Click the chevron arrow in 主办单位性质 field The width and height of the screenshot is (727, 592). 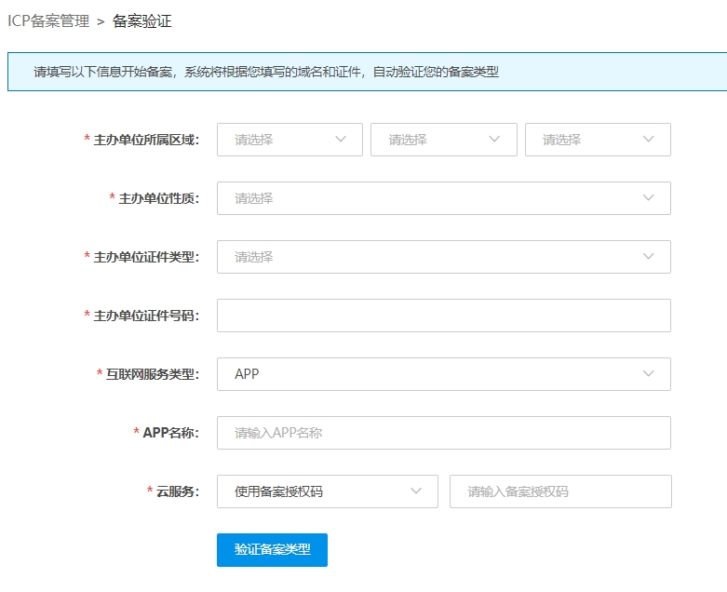click(x=649, y=198)
